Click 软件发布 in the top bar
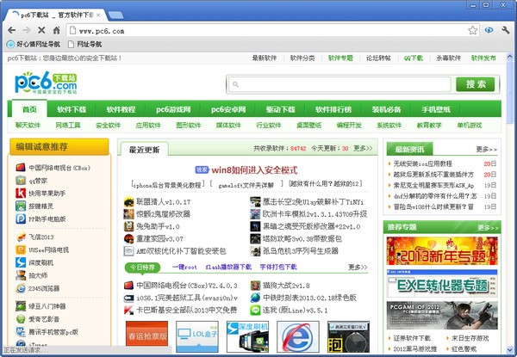 (483, 58)
